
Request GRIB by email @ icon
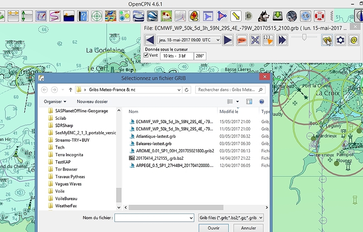354,40
